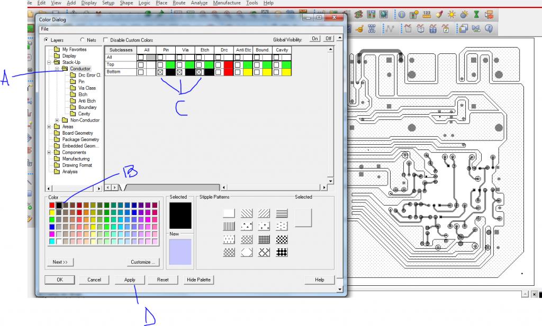Click the Top Drc red color cell
This screenshot has width=542, height=326.
[x=229, y=64]
